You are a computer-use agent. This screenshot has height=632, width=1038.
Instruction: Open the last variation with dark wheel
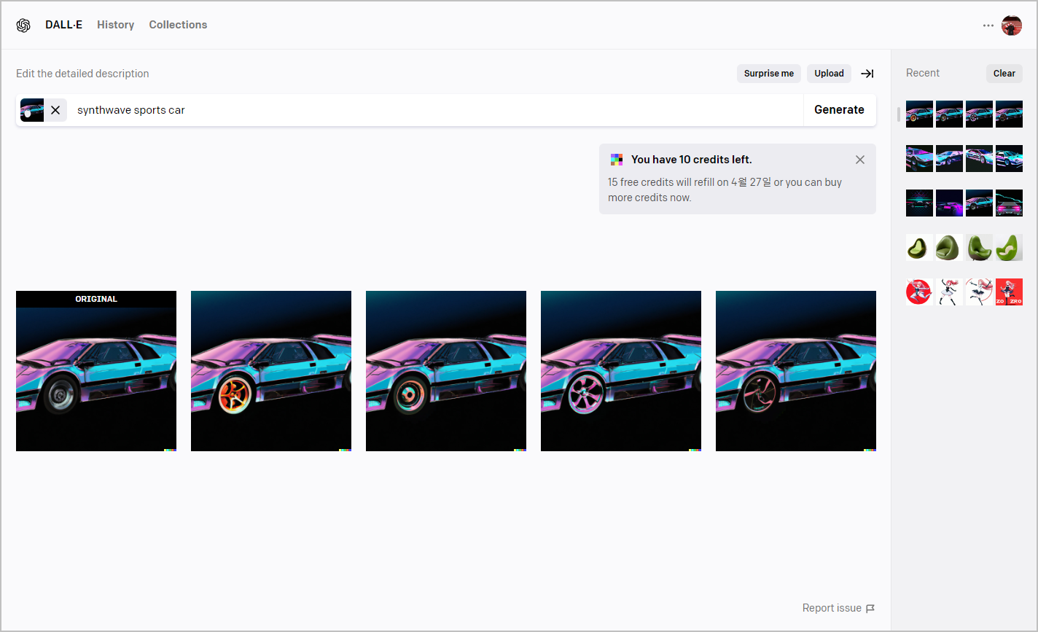click(796, 371)
